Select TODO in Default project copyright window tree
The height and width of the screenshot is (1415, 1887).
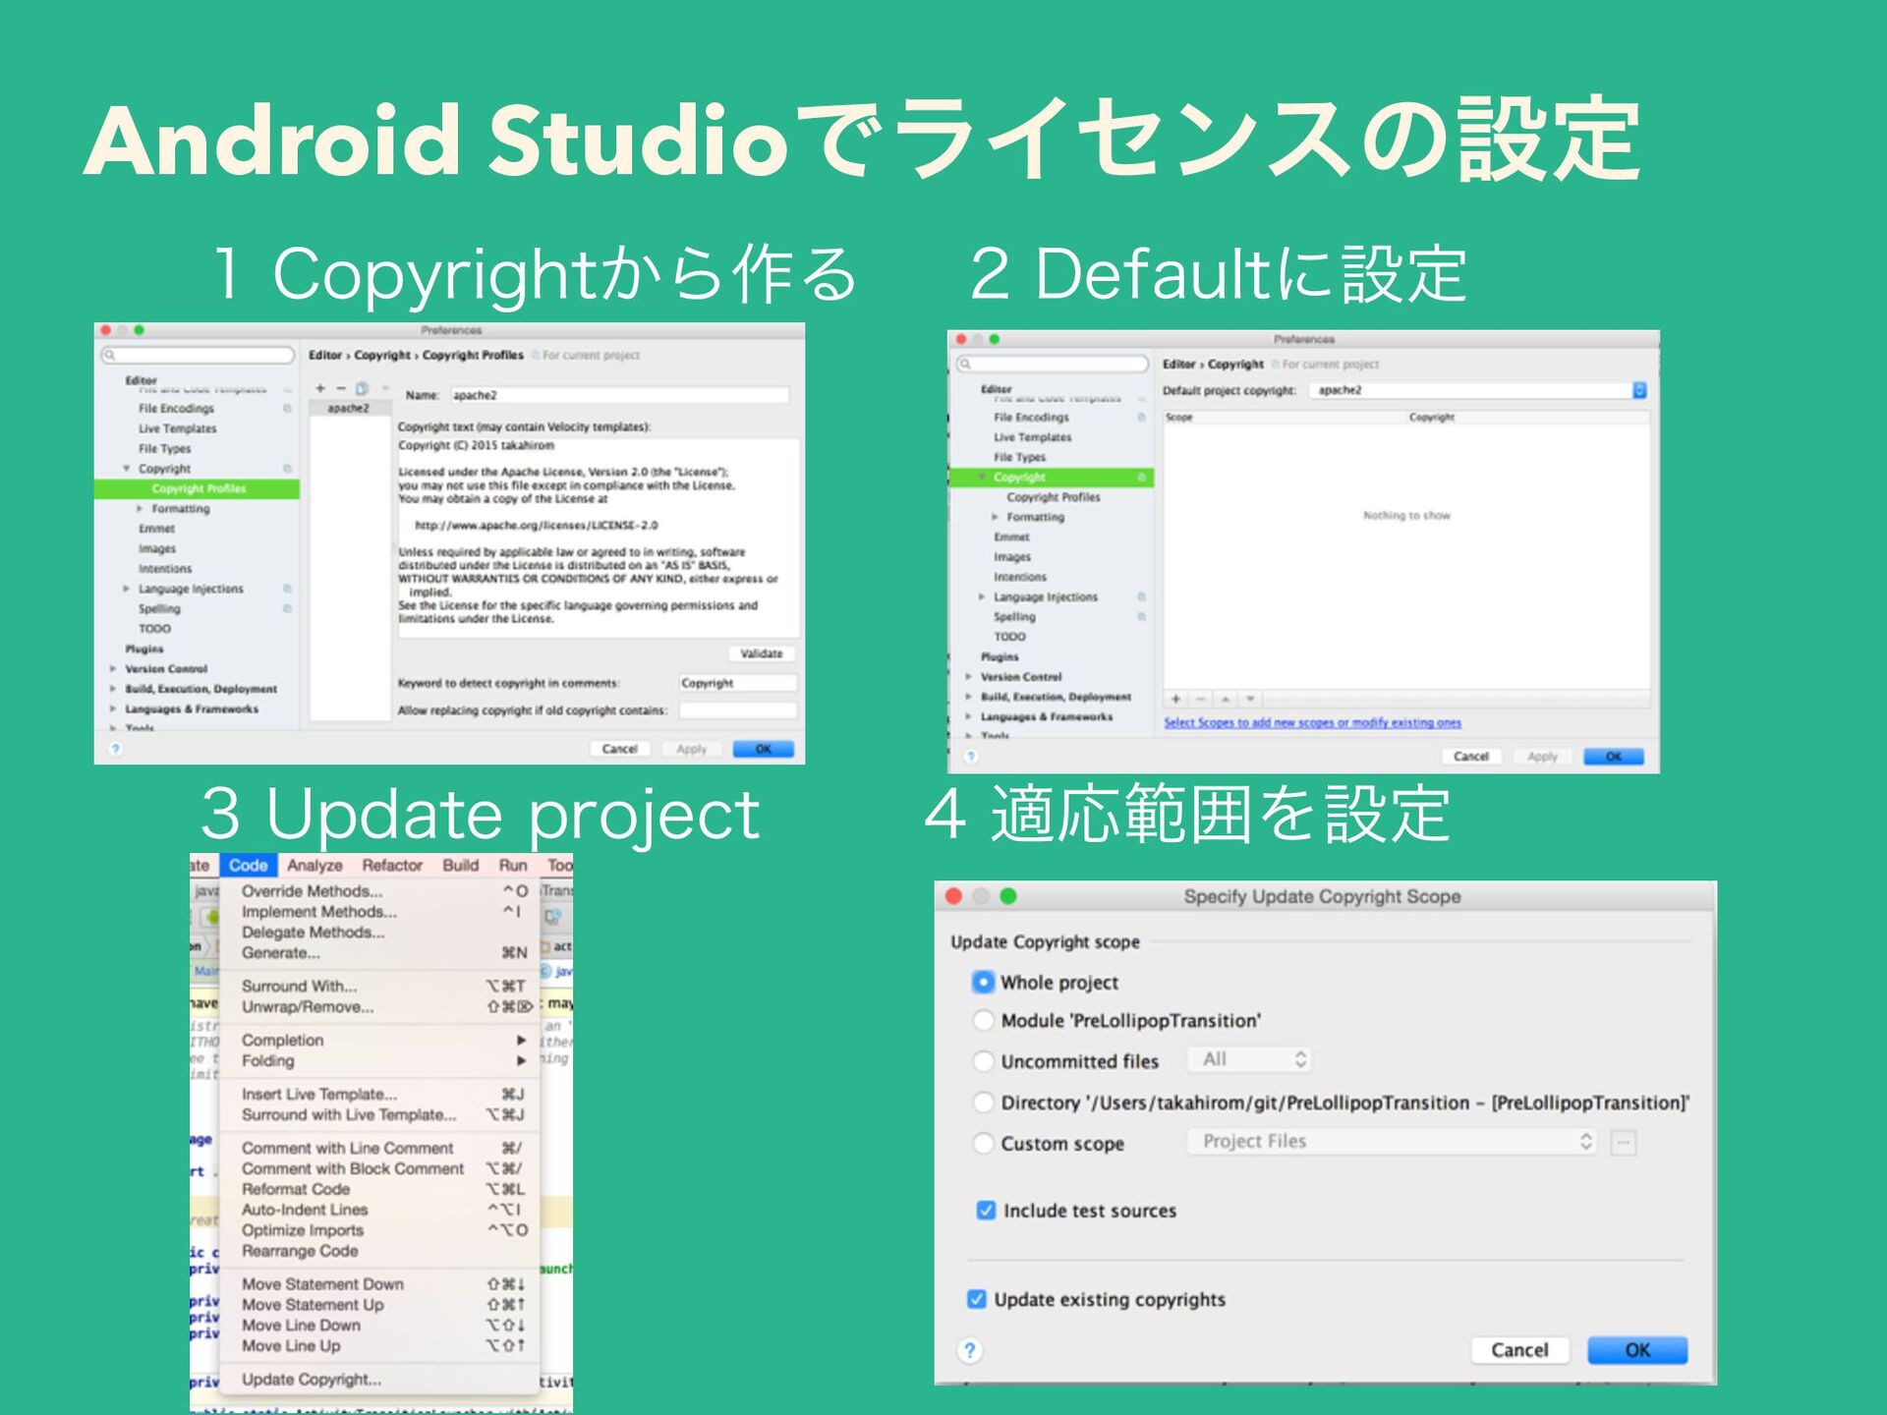click(1009, 637)
